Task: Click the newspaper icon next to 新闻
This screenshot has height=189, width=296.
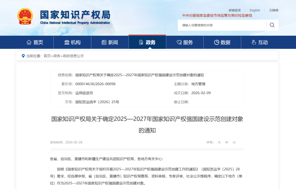Action: (x=104, y=42)
